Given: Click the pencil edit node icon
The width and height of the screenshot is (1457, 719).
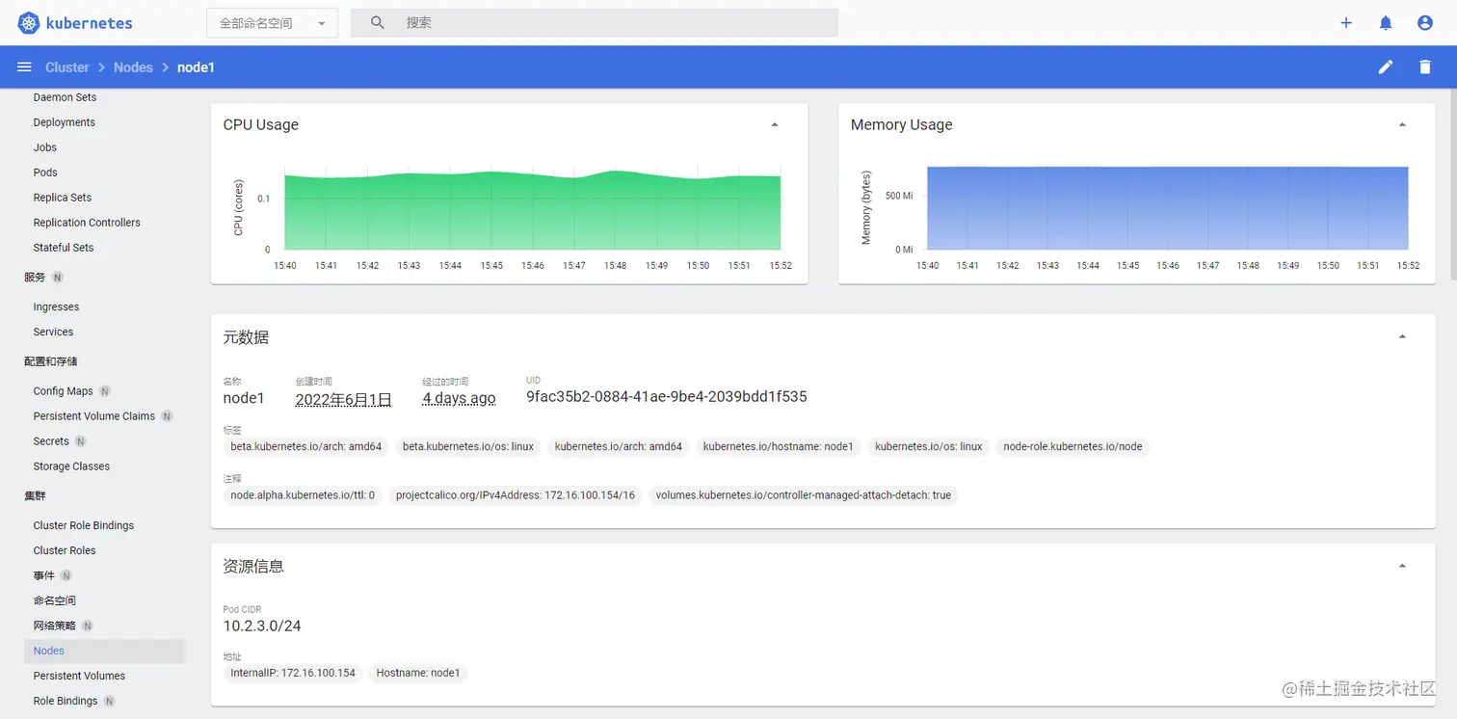Looking at the screenshot, I should [1386, 67].
